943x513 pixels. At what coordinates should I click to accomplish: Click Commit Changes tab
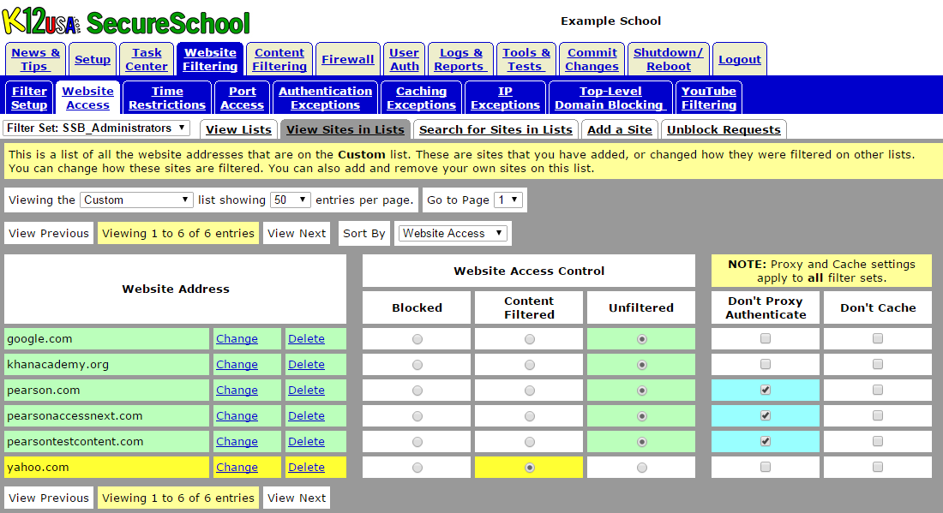(592, 59)
